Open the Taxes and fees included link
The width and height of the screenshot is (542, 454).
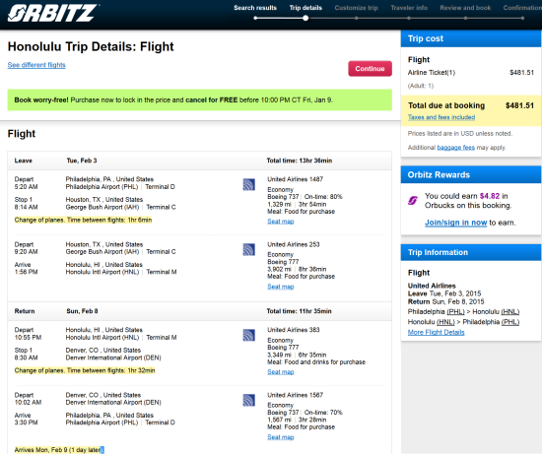tap(441, 117)
